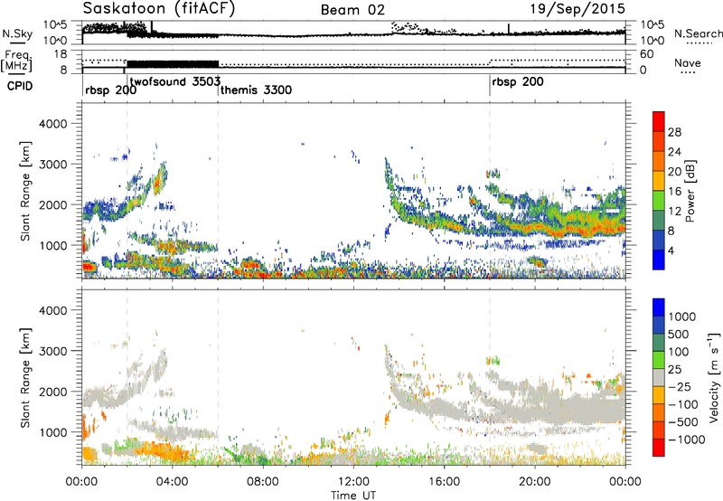Click the '08:00' time tick label

point(263,482)
